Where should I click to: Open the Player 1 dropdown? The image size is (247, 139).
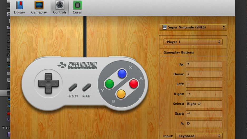click(193, 42)
